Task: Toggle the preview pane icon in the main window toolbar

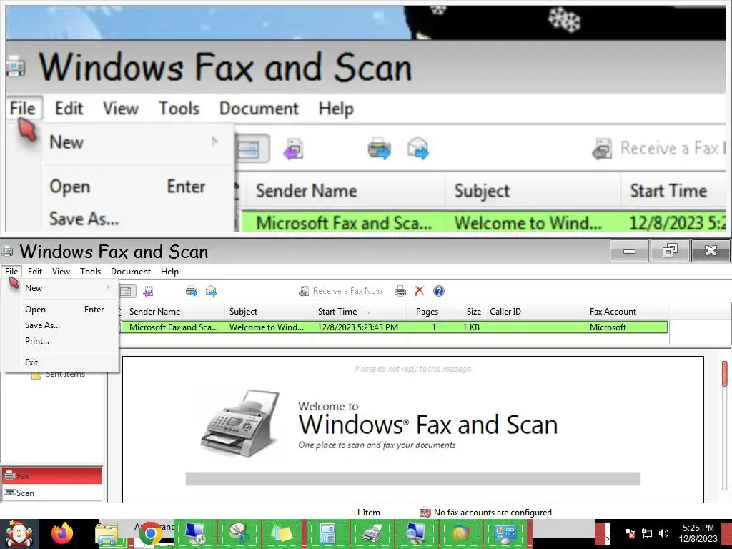Action: click(x=126, y=292)
